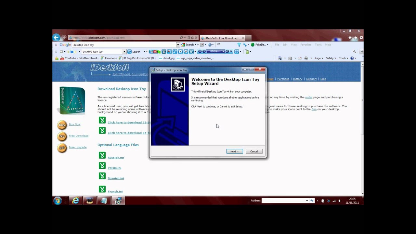
Task: Click the download icon next to the 32-bit link
Action: [102, 120]
